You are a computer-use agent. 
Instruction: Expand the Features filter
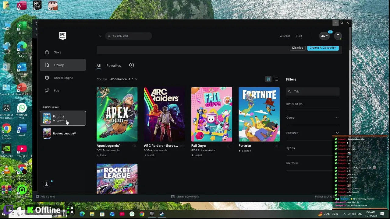tap(313, 133)
